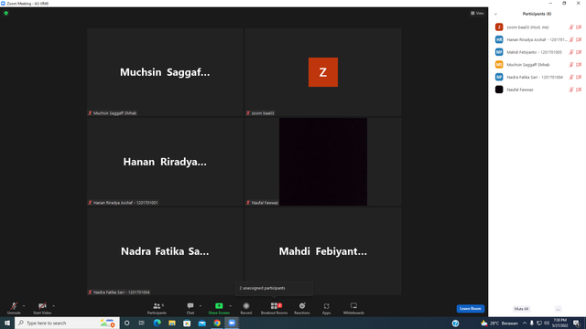
Task: Select zoom baa03 (Host, me) in participants list
Action: click(537, 27)
